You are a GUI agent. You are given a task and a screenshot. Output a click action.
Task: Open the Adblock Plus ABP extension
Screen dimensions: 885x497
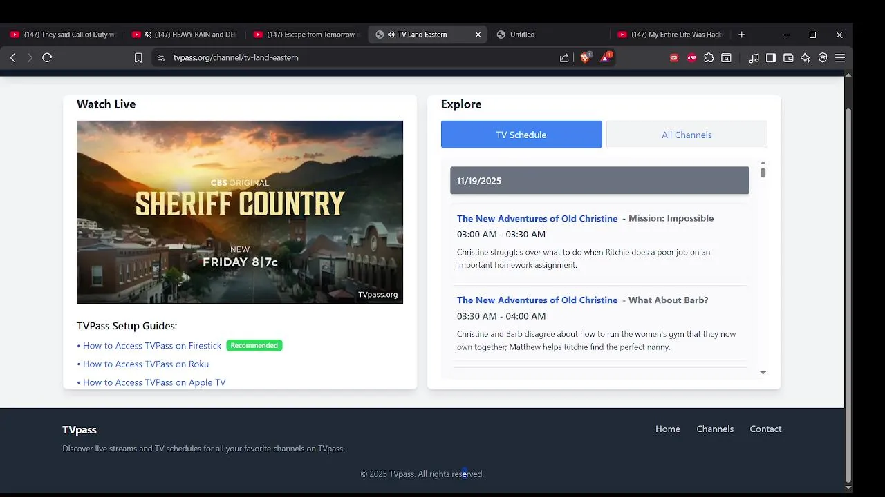(691, 58)
